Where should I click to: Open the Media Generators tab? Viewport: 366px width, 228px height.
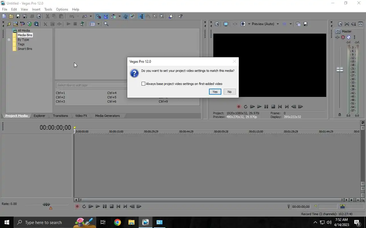[107, 116]
